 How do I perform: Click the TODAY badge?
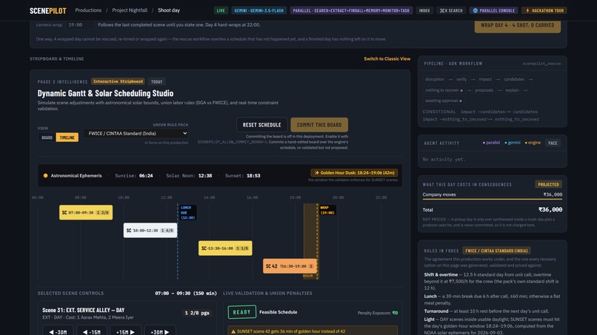tap(156, 81)
